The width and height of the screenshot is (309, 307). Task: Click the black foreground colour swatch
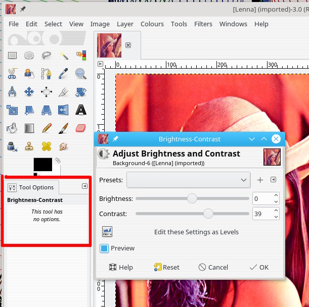tap(43, 165)
